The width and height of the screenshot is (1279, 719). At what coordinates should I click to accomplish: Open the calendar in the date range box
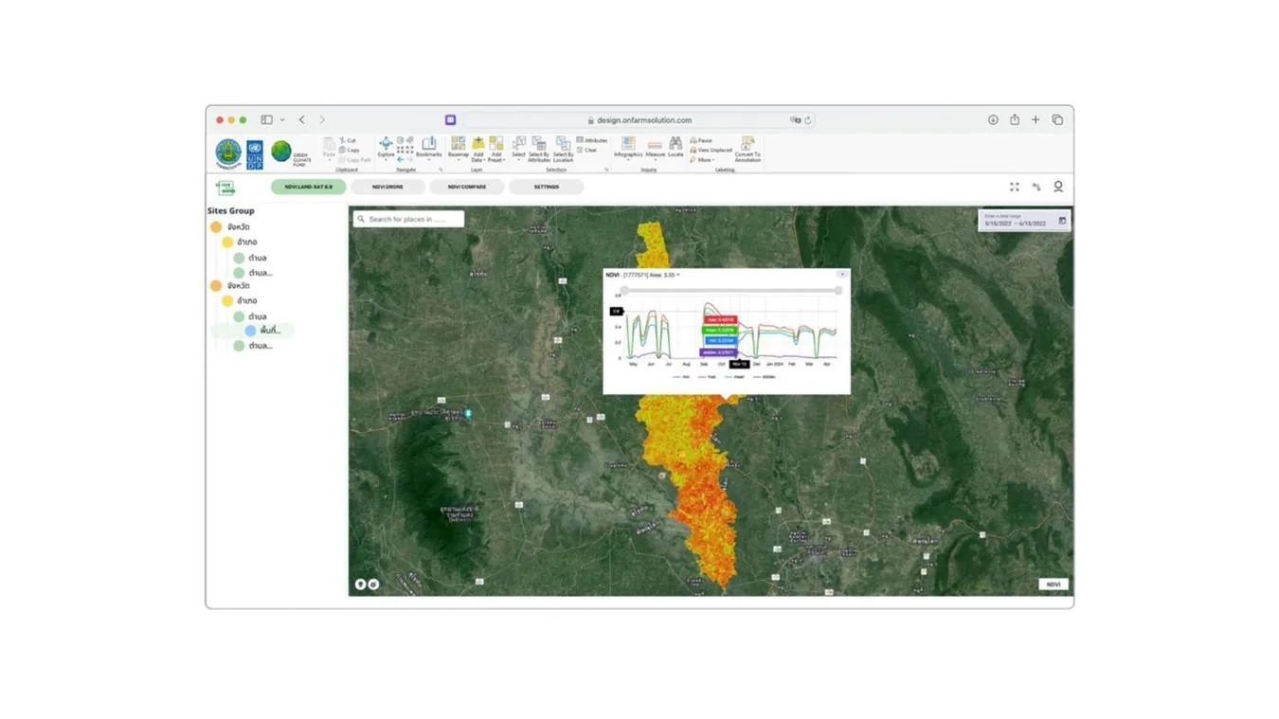point(1062,221)
